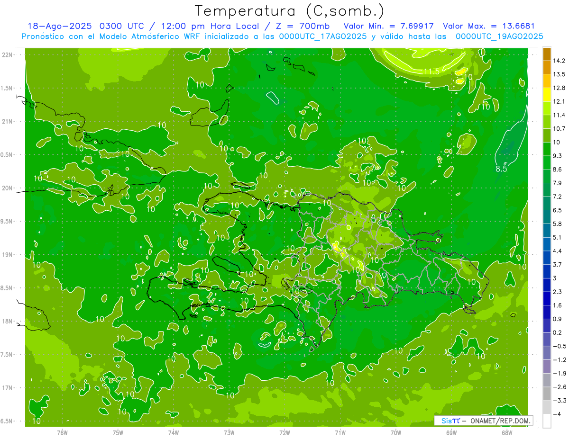Click the '11.4' legend value
569x439 pixels.
(559, 115)
